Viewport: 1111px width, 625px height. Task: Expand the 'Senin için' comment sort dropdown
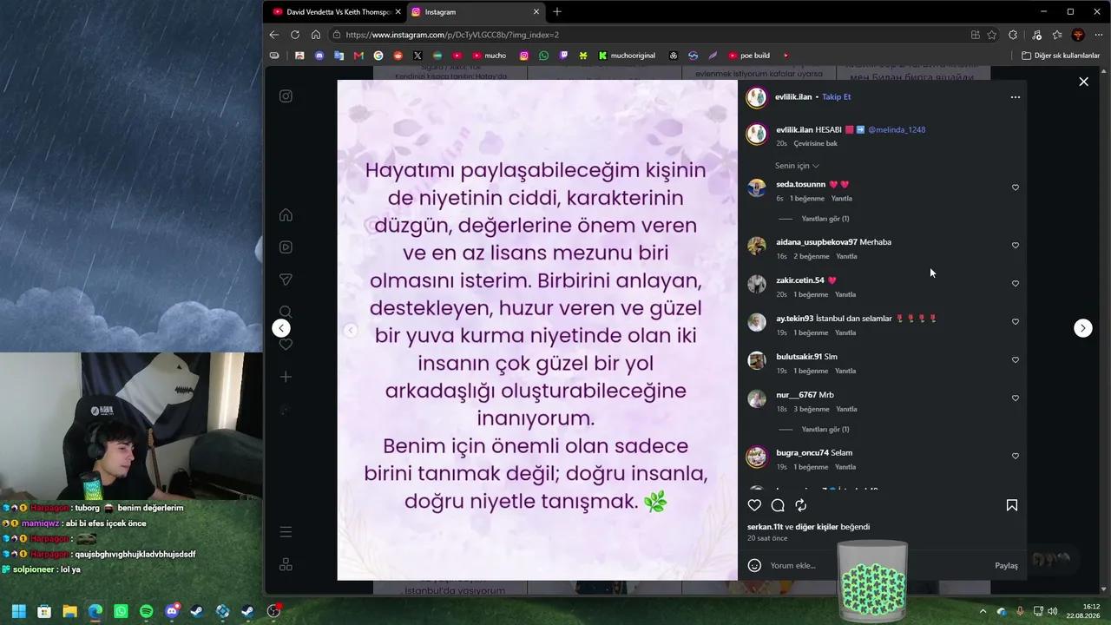[x=797, y=166]
